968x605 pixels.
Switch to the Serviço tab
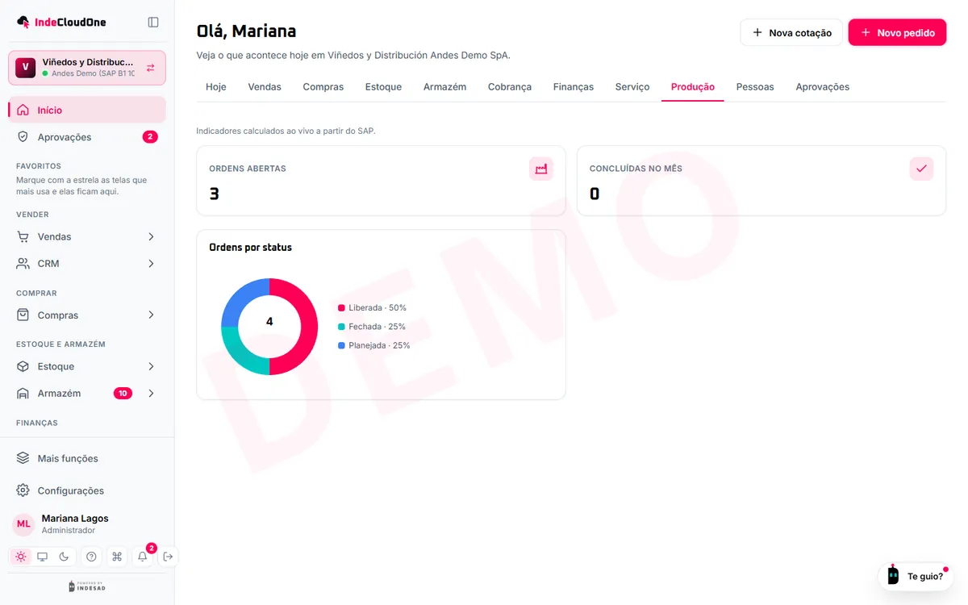pos(632,86)
